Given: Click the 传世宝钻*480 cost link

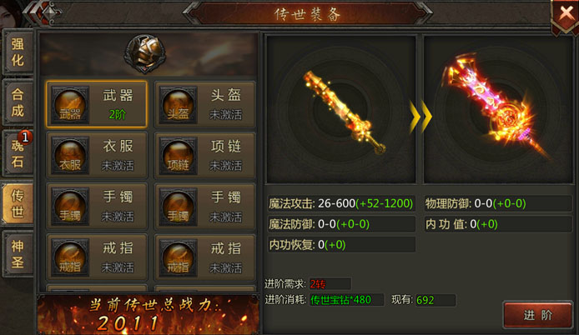Looking at the screenshot, I should pos(340,300).
